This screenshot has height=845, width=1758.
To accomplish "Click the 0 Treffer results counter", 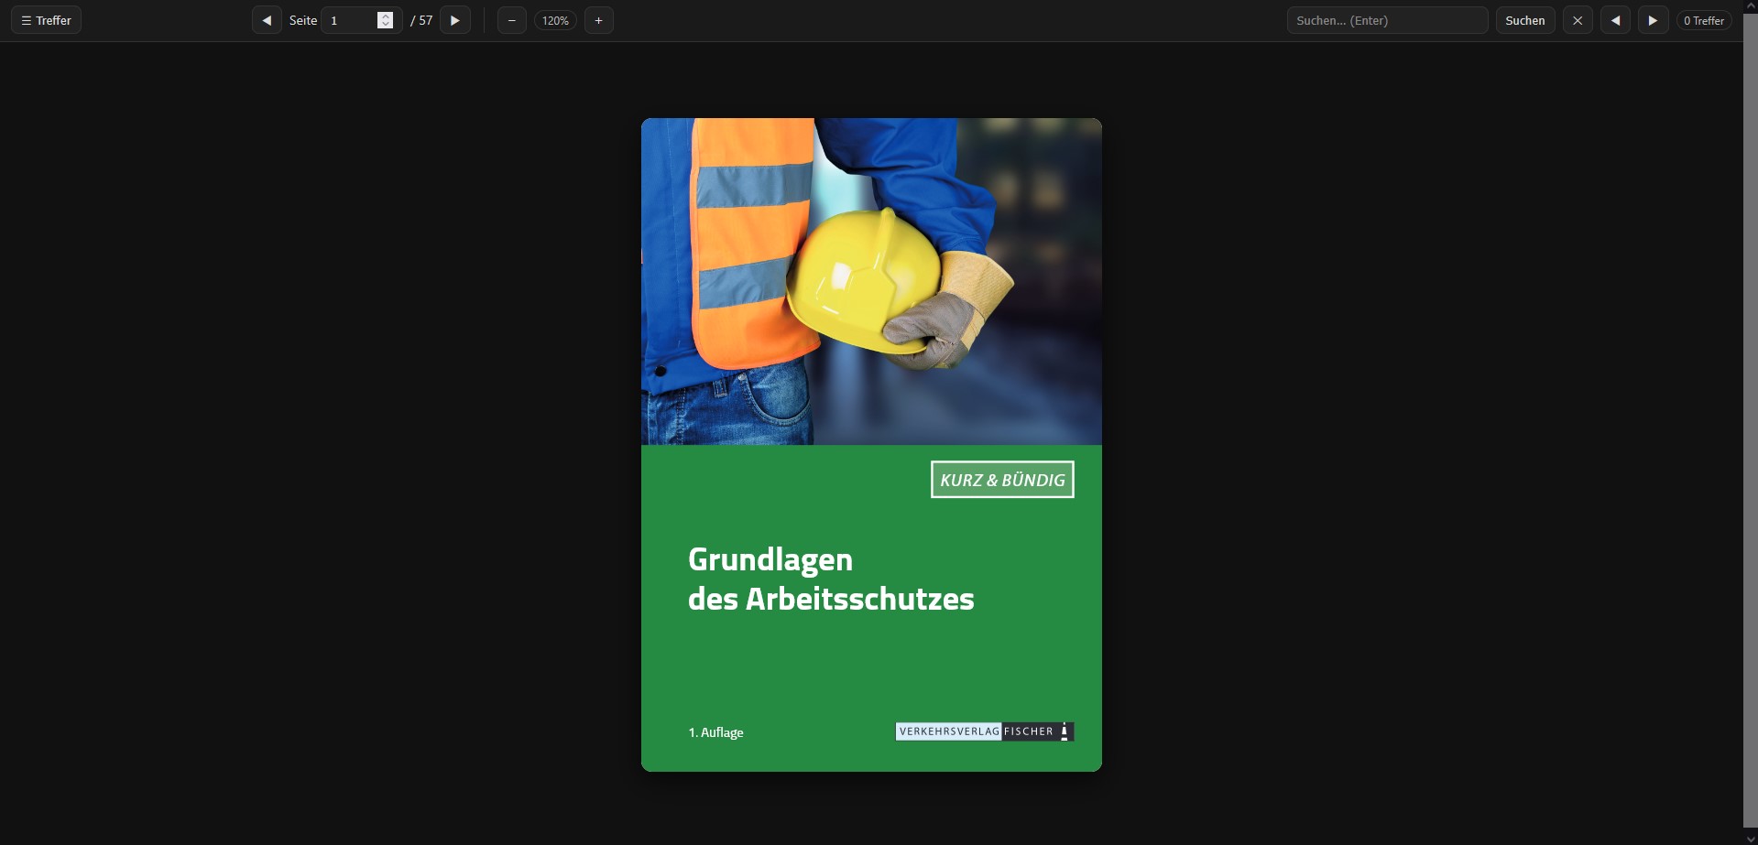I will (x=1703, y=20).
